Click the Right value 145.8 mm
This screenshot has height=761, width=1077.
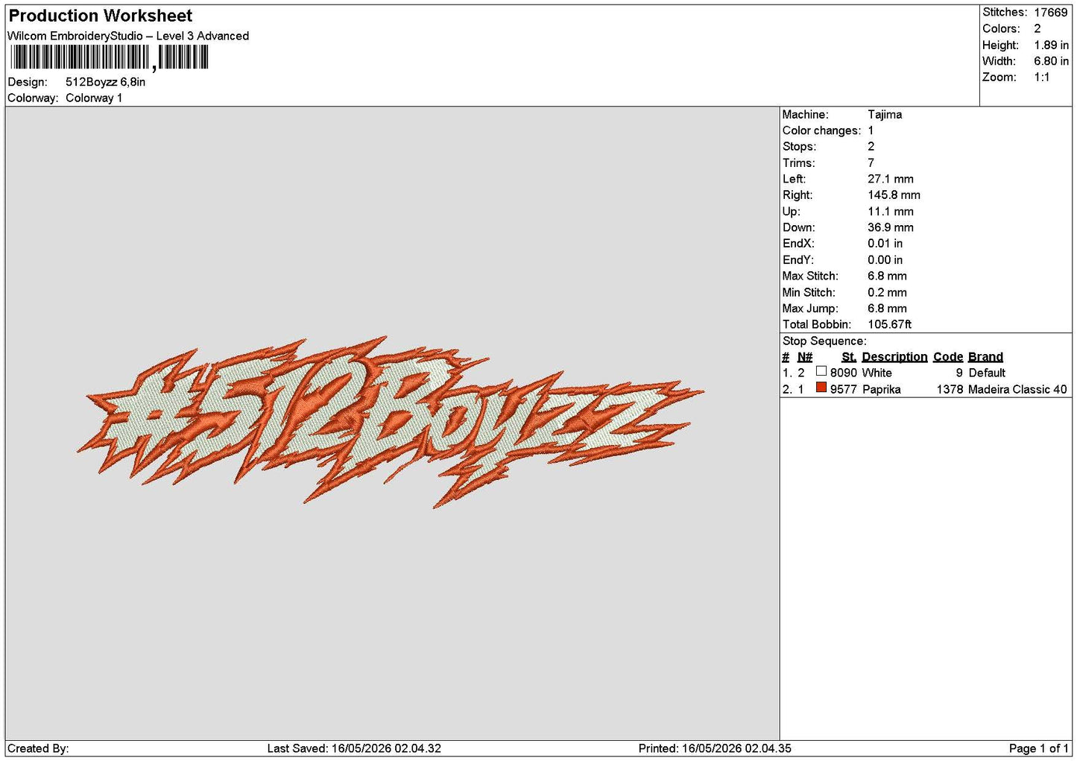[x=894, y=195]
